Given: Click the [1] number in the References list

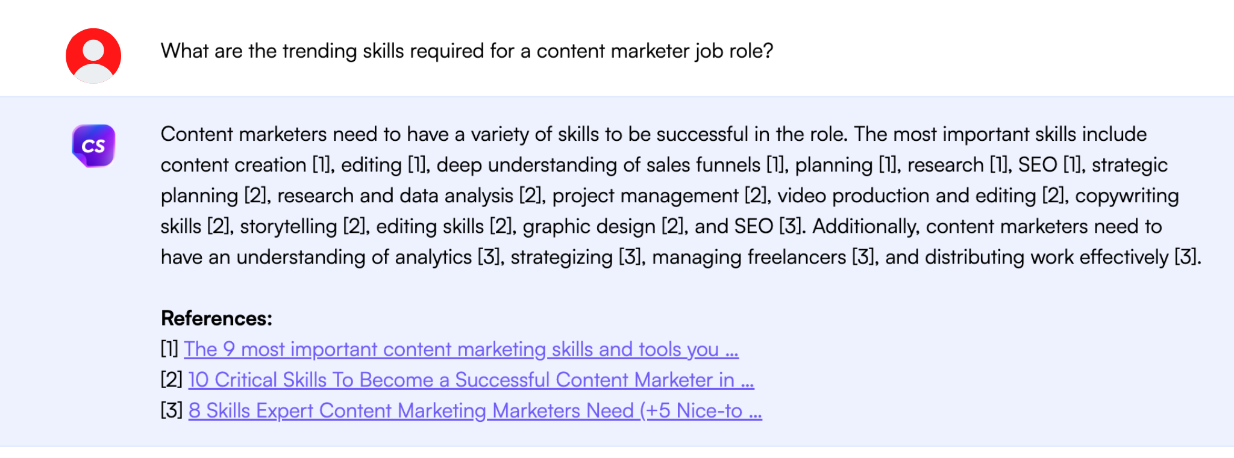Looking at the screenshot, I should click(x=169, y=350).
